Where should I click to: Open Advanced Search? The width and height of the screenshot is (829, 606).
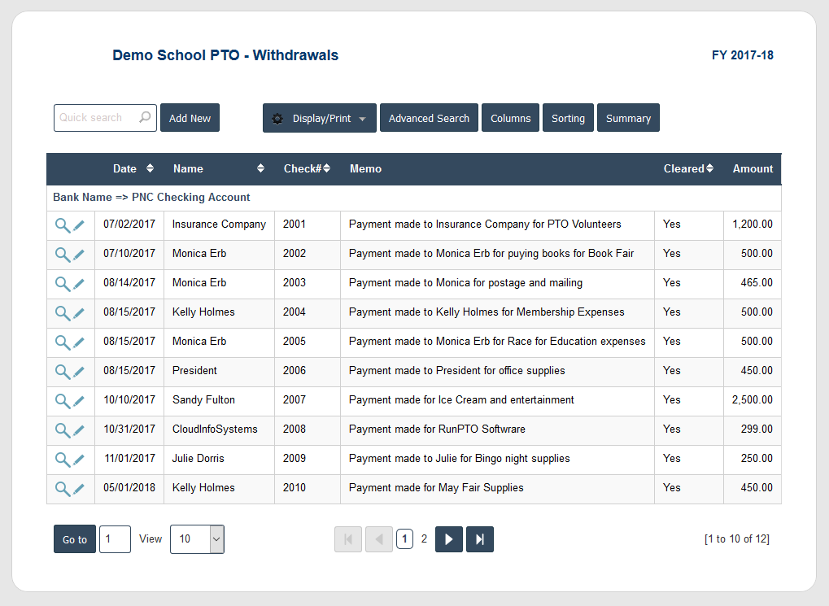click(429, 118)
